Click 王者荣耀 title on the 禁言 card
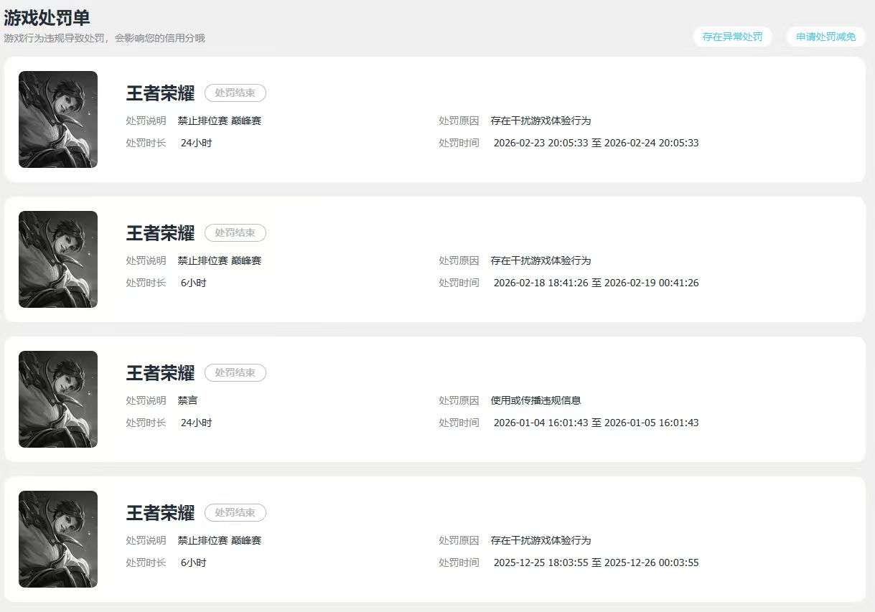The height and width of the screenshot is (612, 875). pos(160,373)
